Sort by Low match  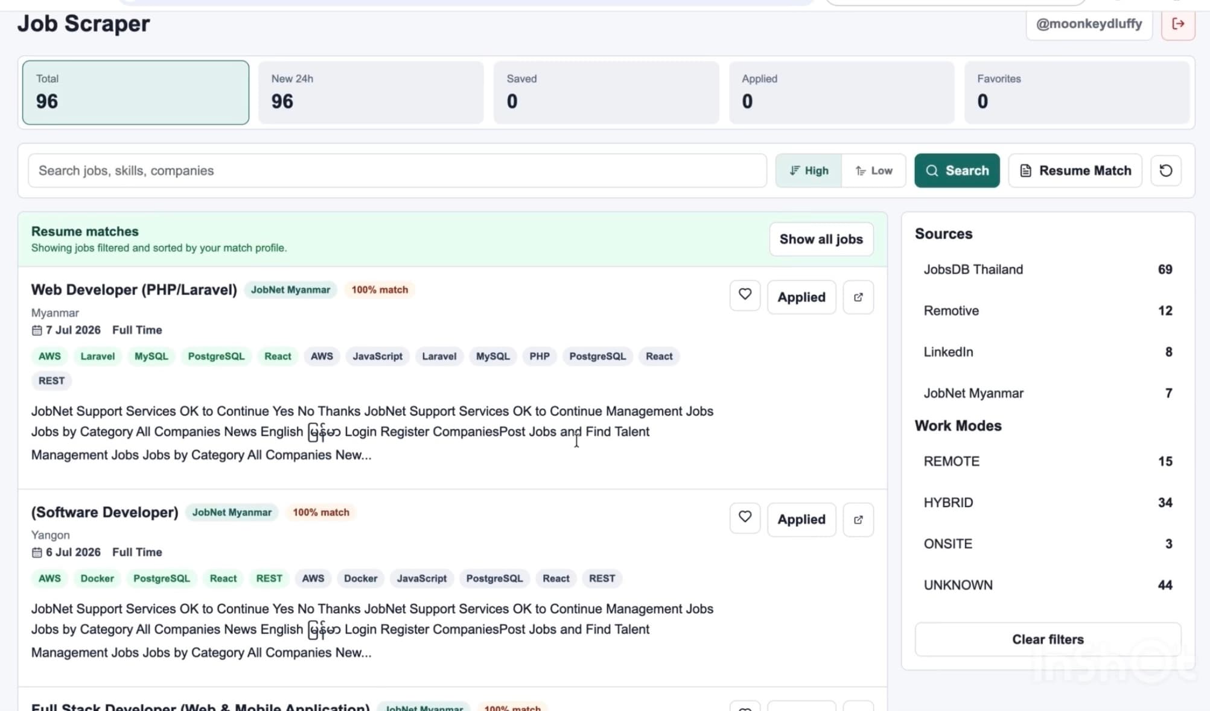click(x=874, y=171)
